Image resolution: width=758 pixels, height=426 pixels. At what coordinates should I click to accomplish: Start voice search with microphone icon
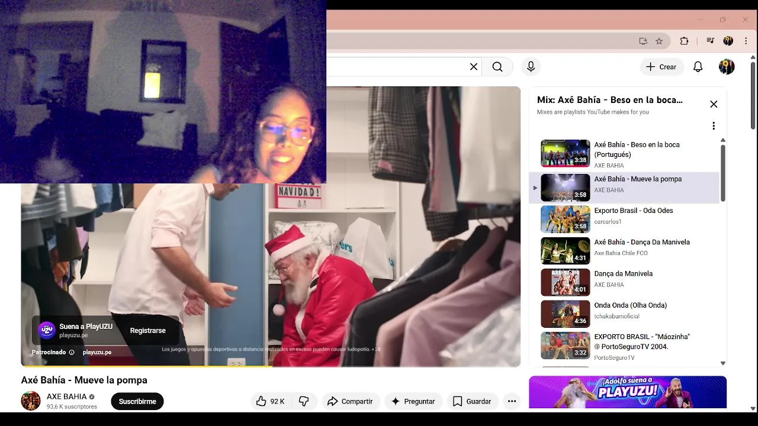531,67
